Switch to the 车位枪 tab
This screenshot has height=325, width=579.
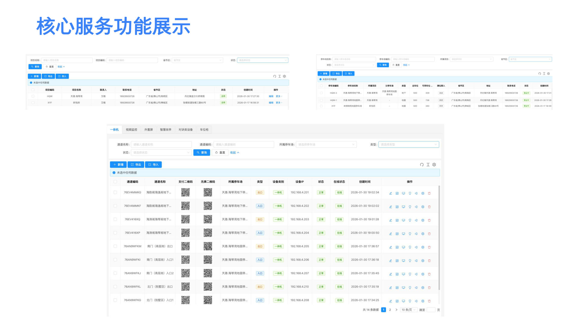click(x=204, y=130)
